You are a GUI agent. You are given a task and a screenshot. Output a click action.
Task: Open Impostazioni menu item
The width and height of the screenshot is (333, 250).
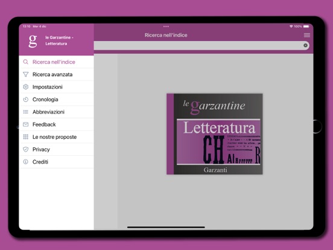(57, 87)
